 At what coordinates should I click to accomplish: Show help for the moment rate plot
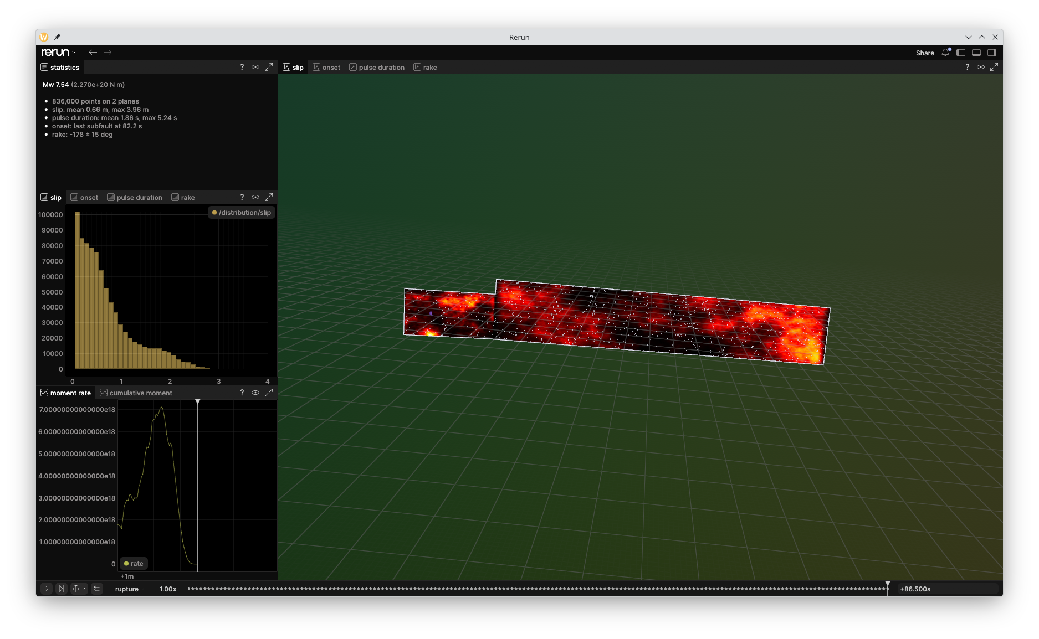[242, 393]
